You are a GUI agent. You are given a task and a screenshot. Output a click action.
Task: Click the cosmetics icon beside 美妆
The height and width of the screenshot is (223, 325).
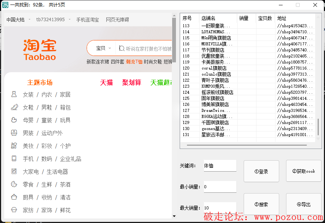tap(14, 146)
